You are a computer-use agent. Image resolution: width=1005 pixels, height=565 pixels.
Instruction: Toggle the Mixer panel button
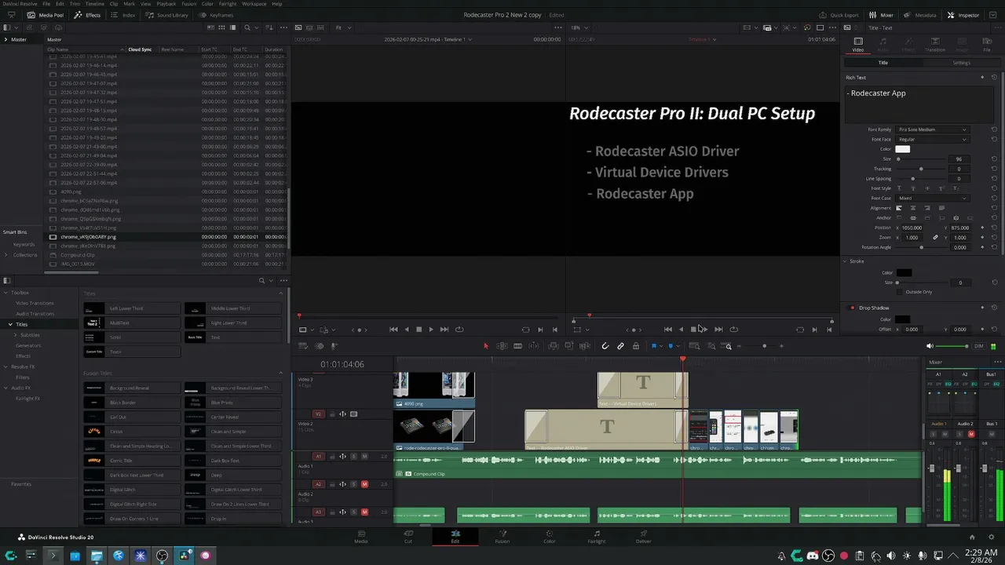click(x=882, y=15)
